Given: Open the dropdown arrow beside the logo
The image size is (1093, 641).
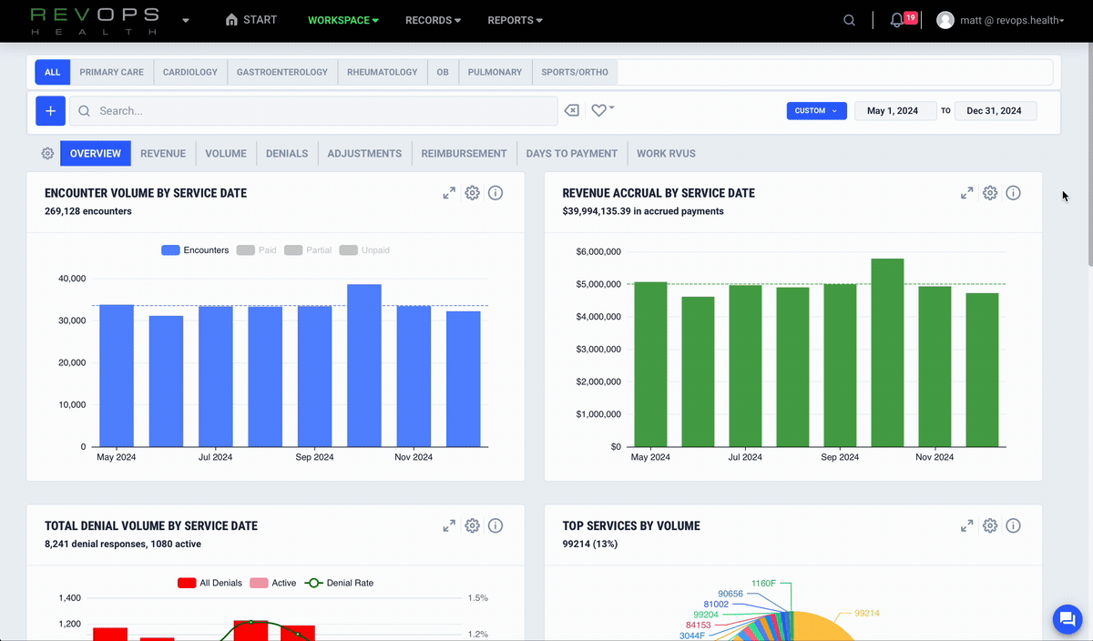Looking at the screenshot, I should point(186,20).
